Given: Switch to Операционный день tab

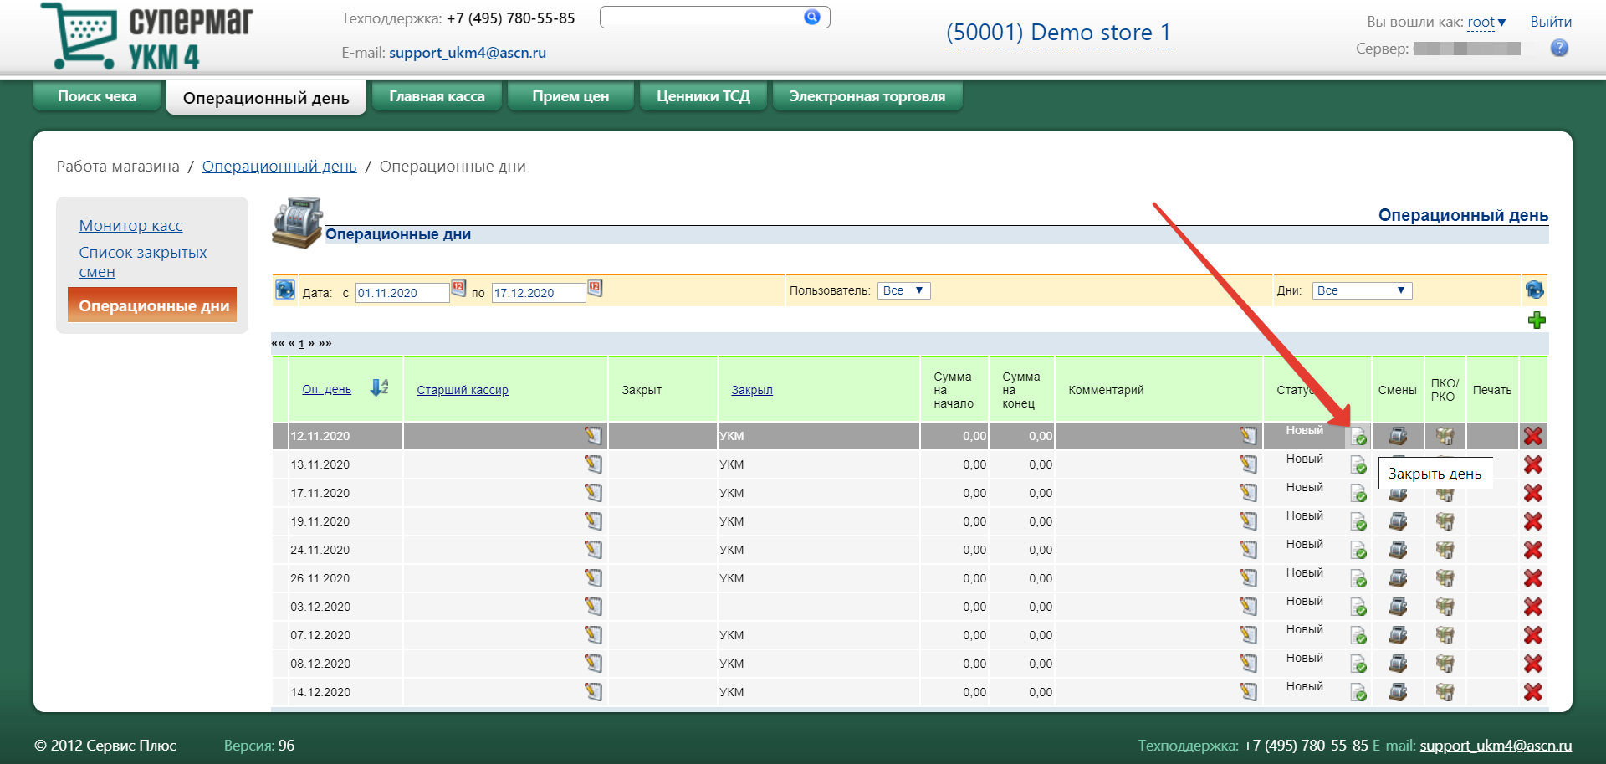Looking at the screenshot, I should tap(266, 98).
